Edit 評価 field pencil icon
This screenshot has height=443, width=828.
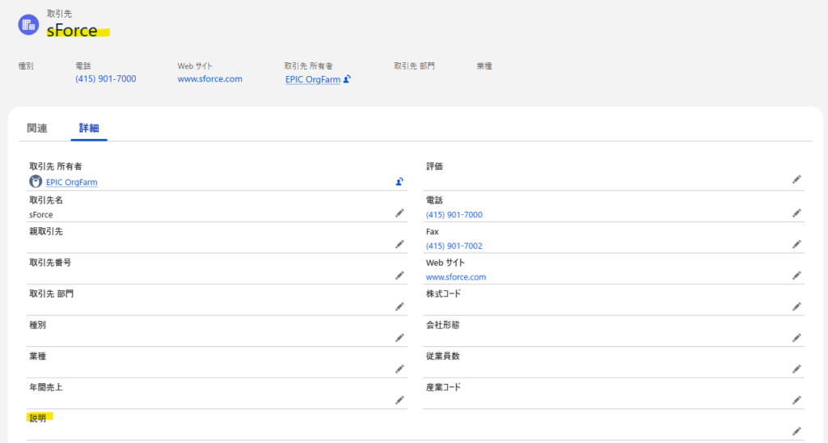(796, 179)
